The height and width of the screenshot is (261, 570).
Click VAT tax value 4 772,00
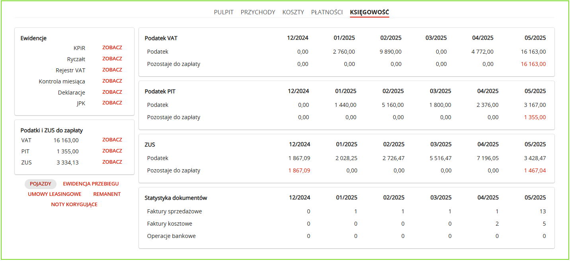[x=482, y=52]
